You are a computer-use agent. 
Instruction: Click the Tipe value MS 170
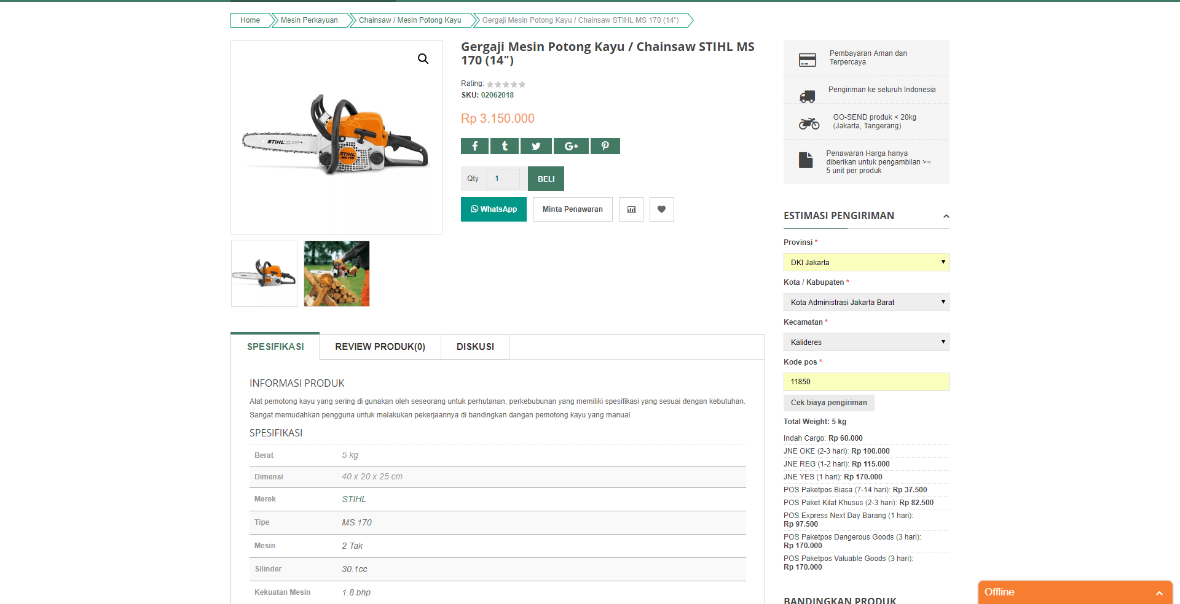357,522
